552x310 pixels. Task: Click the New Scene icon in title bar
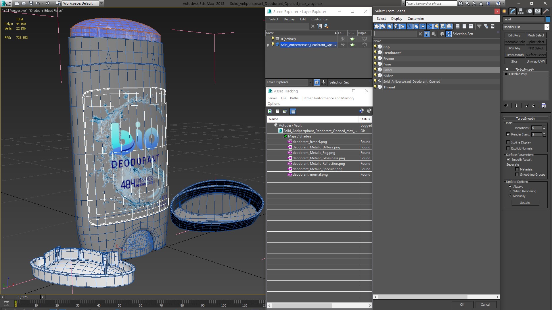pos(17,3)
